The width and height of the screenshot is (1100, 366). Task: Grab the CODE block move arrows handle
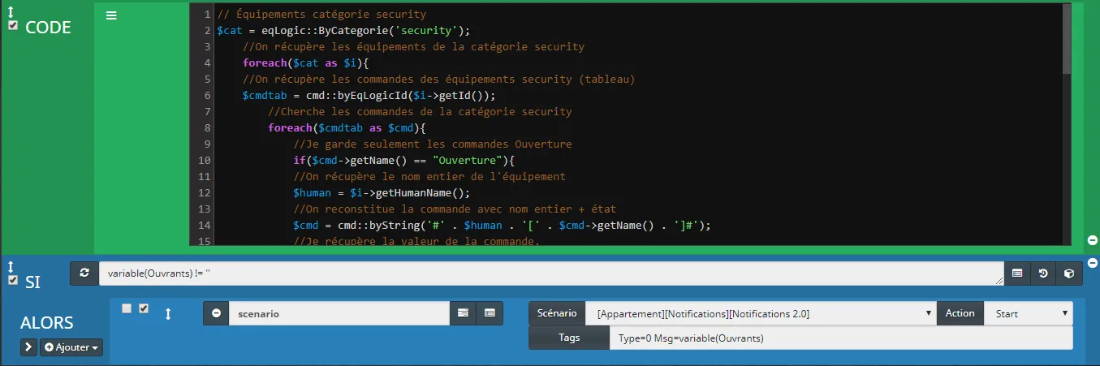pos(11,13)
